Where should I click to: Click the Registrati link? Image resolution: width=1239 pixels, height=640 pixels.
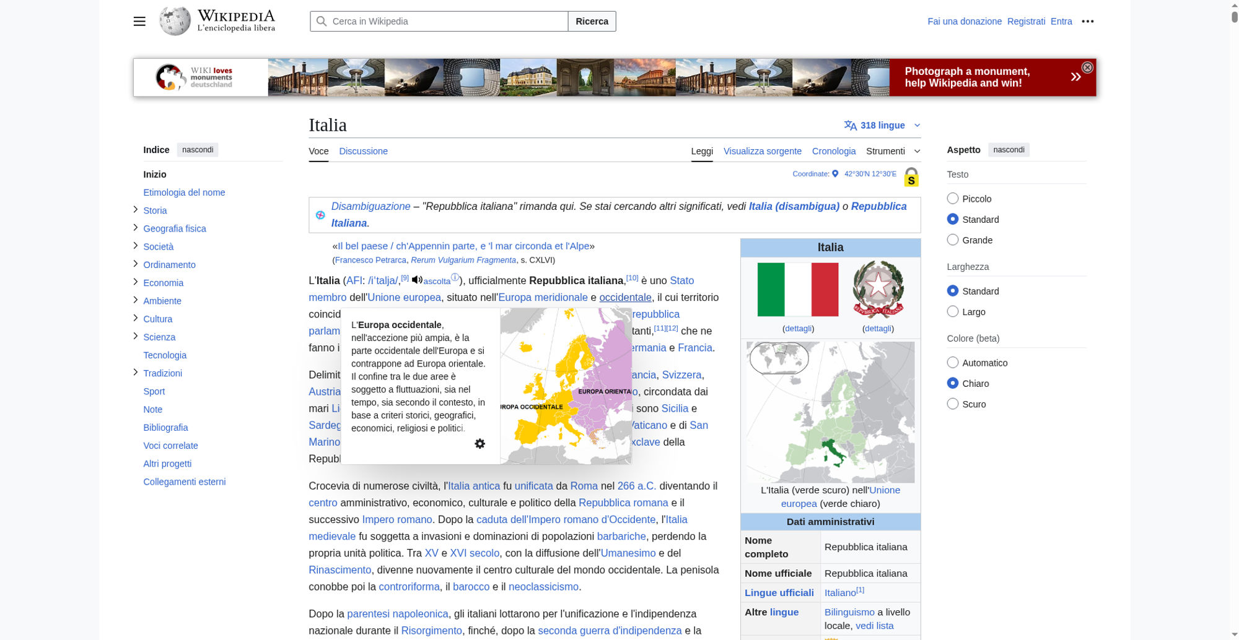point(1026,21)
